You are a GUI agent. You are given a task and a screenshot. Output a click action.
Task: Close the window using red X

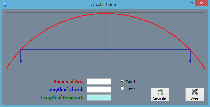[201, 3]
